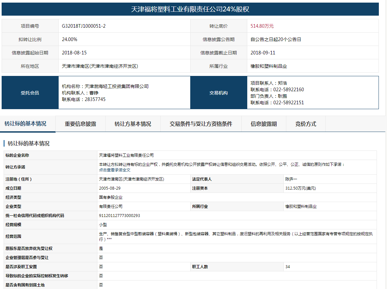The width and height of the screenshot is (387, 289).
Task: Select economic type 国有参股企业
Action: [x=111, y=197]
